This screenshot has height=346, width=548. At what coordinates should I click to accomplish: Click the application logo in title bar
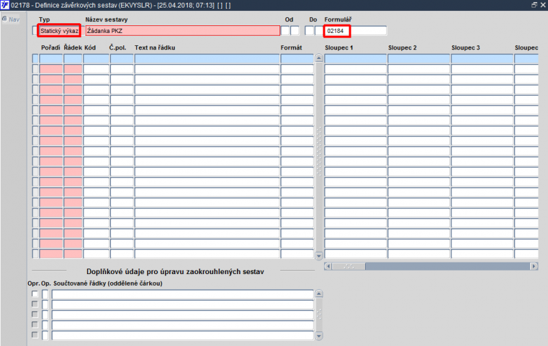(x=5, y=5)
